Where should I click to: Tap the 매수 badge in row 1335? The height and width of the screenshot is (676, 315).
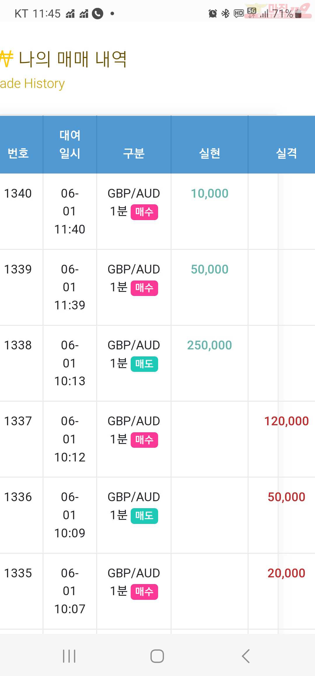[144, 592]
